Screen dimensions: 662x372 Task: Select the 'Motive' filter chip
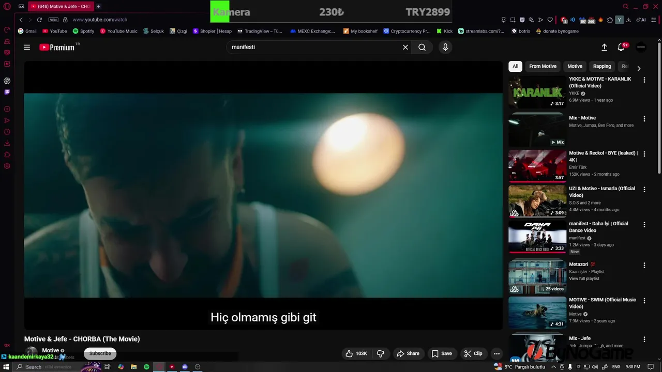point(575,66)
